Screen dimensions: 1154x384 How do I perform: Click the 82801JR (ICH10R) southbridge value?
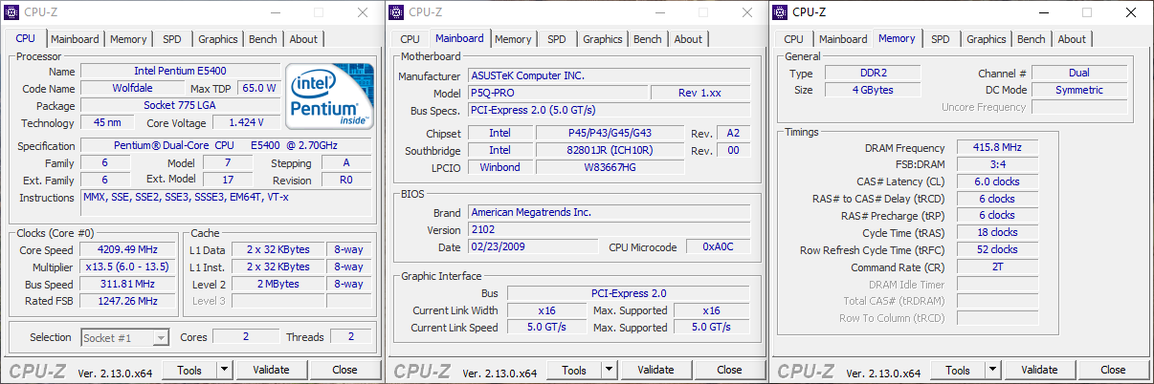(x=610, y=150)
